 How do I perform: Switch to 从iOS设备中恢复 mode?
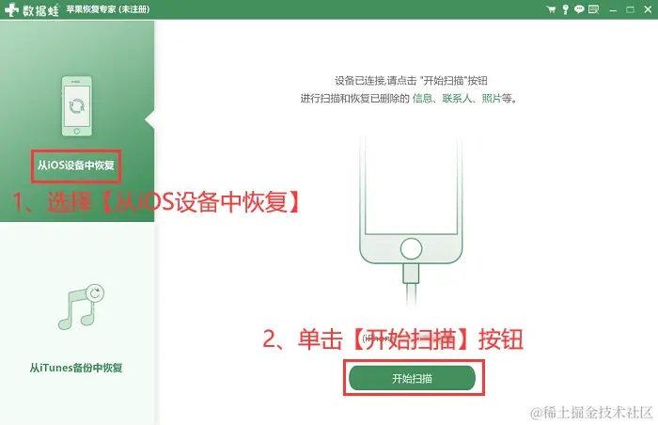point(76,165)
